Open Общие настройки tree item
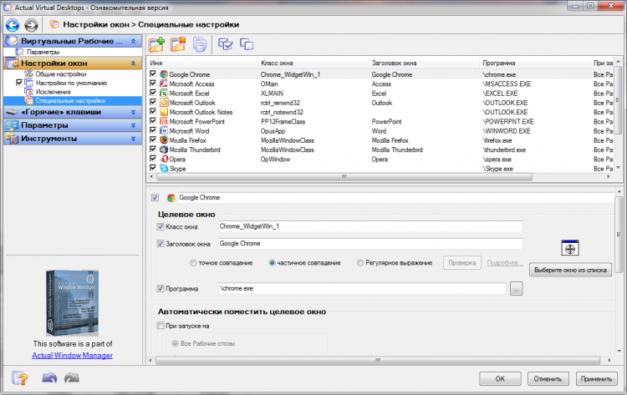Viewport: 627px width, 395px height. [x=60, y=73]
